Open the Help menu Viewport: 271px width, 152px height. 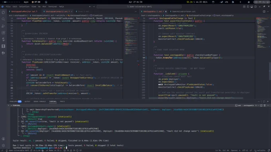point(61,6)
